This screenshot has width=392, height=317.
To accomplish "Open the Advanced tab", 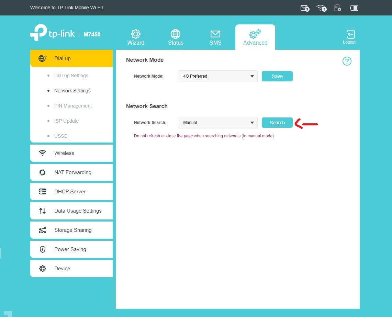I will [255, 37].
